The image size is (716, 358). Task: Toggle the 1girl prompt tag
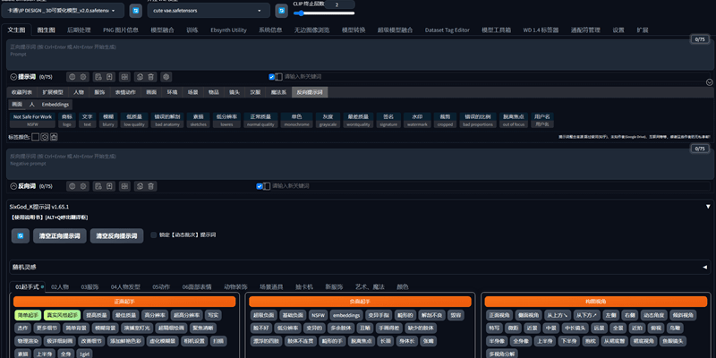(x=83, y=354)
